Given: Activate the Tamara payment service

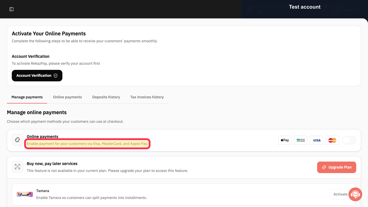Looking at the screenshot, I should click(340, 194).
